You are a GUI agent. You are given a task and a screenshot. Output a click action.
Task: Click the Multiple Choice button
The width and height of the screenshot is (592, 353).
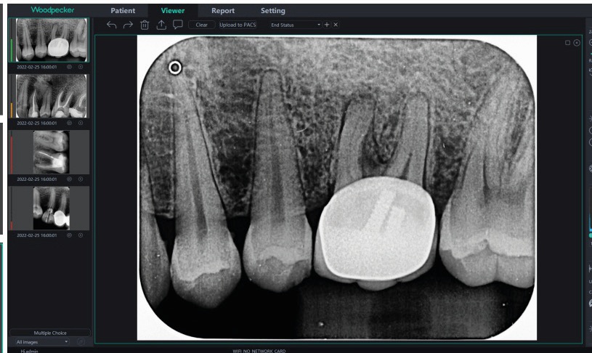[50, 333]
